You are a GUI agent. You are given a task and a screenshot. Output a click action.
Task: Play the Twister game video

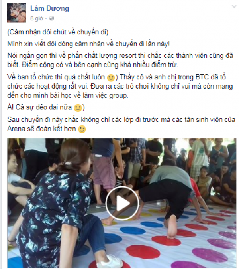tap(122, 203)
